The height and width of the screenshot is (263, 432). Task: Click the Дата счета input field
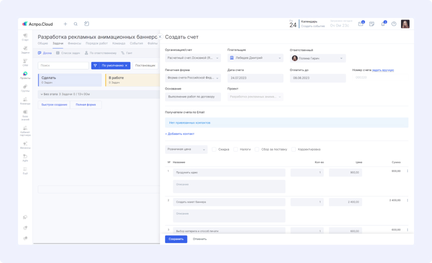coord(255,78)
